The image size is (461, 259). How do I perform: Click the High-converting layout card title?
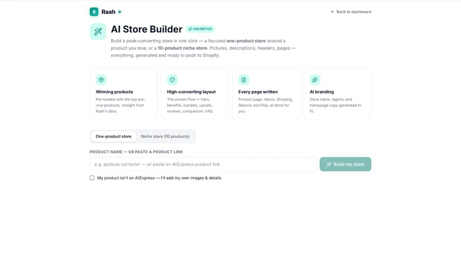click(191, 92)
